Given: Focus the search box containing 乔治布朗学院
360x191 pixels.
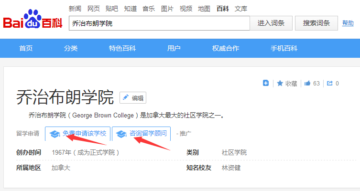Looking at the screenshot, I should [159, 23].
